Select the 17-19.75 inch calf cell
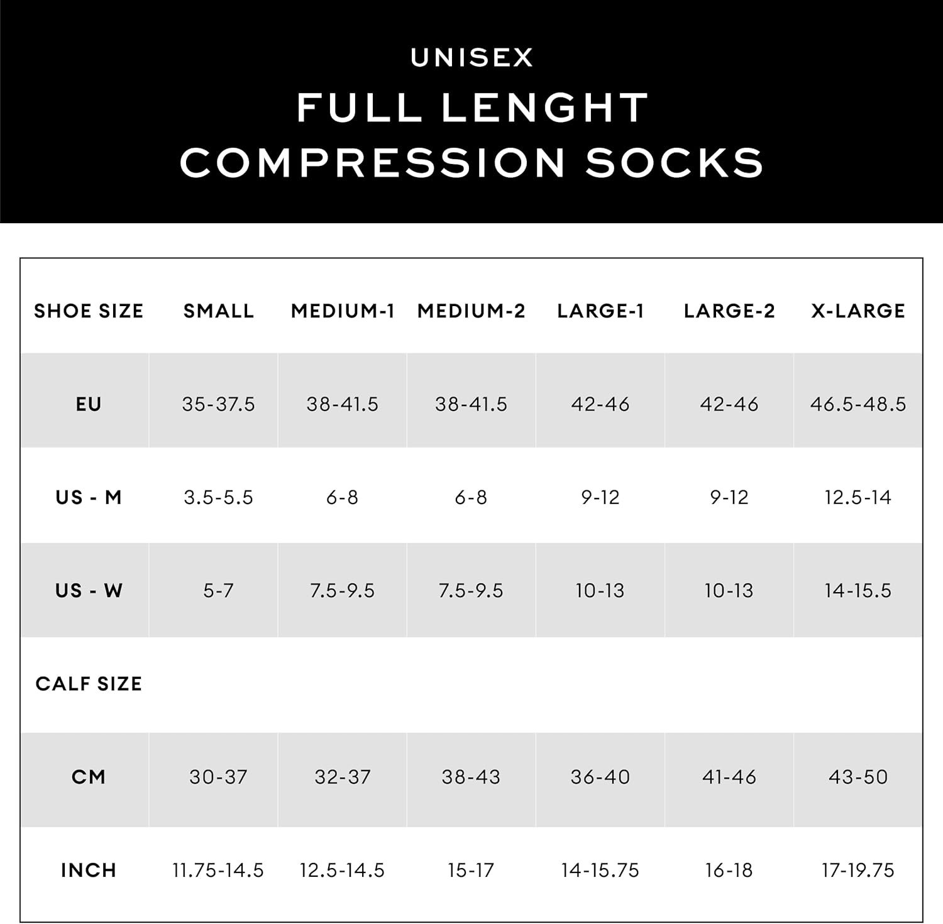 [858, 871]
